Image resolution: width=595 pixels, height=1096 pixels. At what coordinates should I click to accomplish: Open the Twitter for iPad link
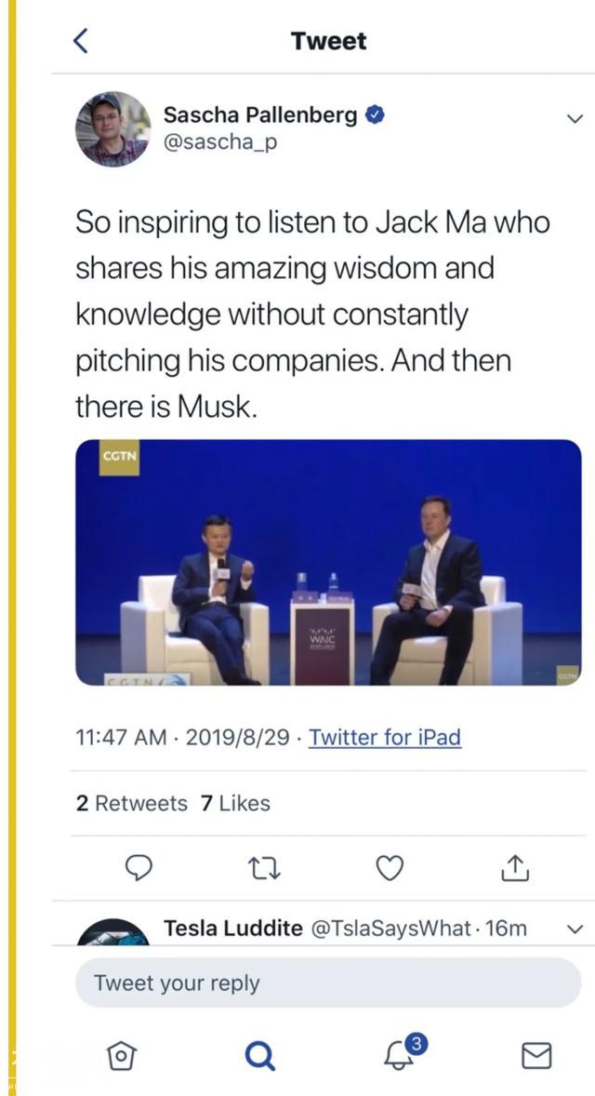click(385, 738)
